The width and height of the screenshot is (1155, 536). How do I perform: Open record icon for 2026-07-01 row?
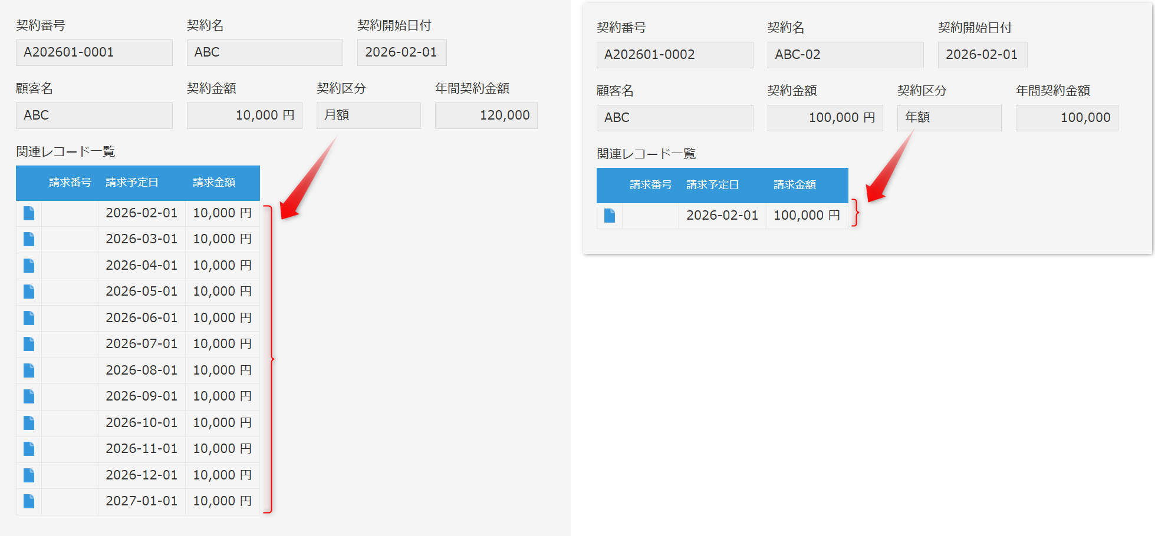[29, 344]
